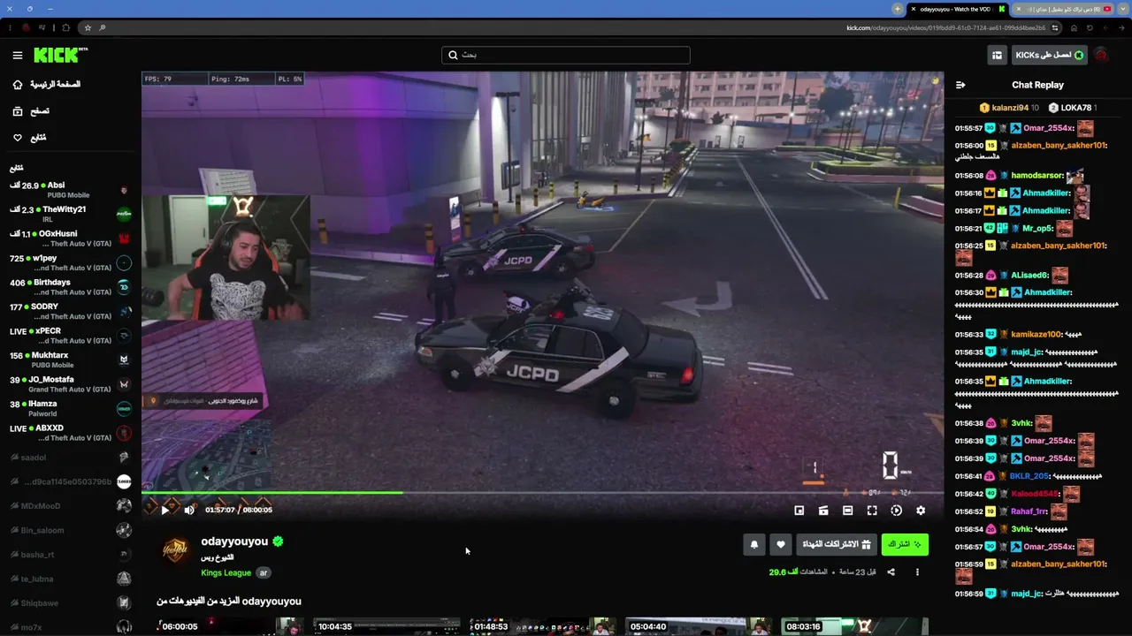This screenshot has width=1132, height=636.
Task: Click the Mr_op5 username in chat
Action: pos(1039,229)
